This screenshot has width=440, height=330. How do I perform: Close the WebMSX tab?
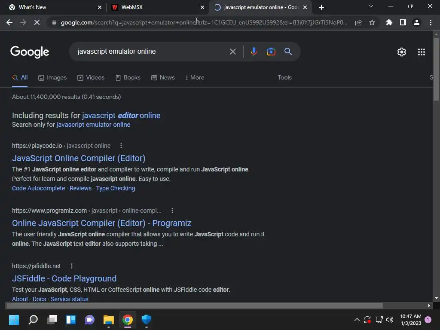[202, 7]
